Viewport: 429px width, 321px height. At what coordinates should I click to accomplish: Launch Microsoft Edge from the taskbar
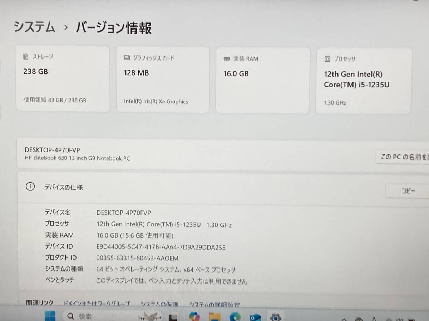click(234, 317)
